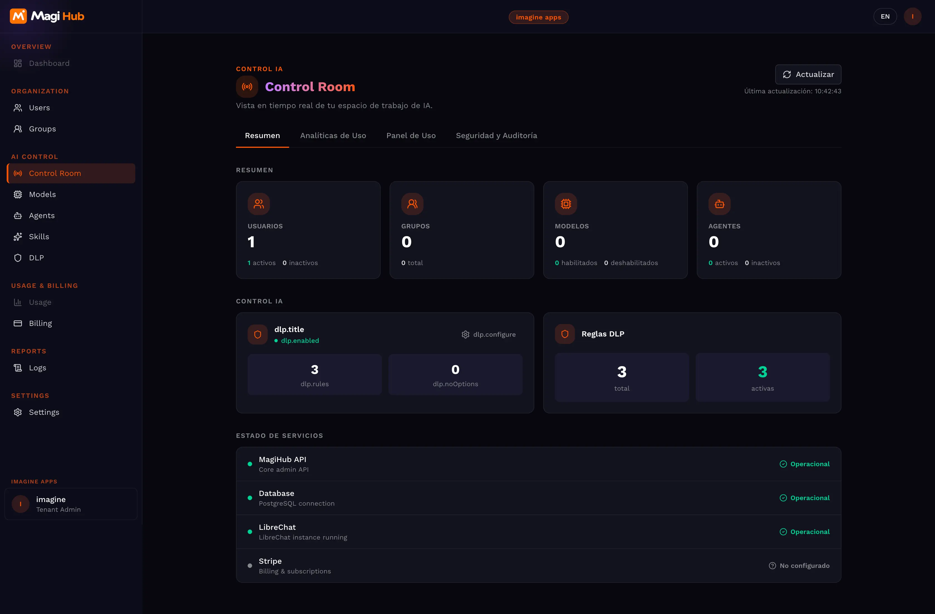Click the dlp.configure gear link
Image resolution: width=935 pixels, height=614 pixels.
488,334
